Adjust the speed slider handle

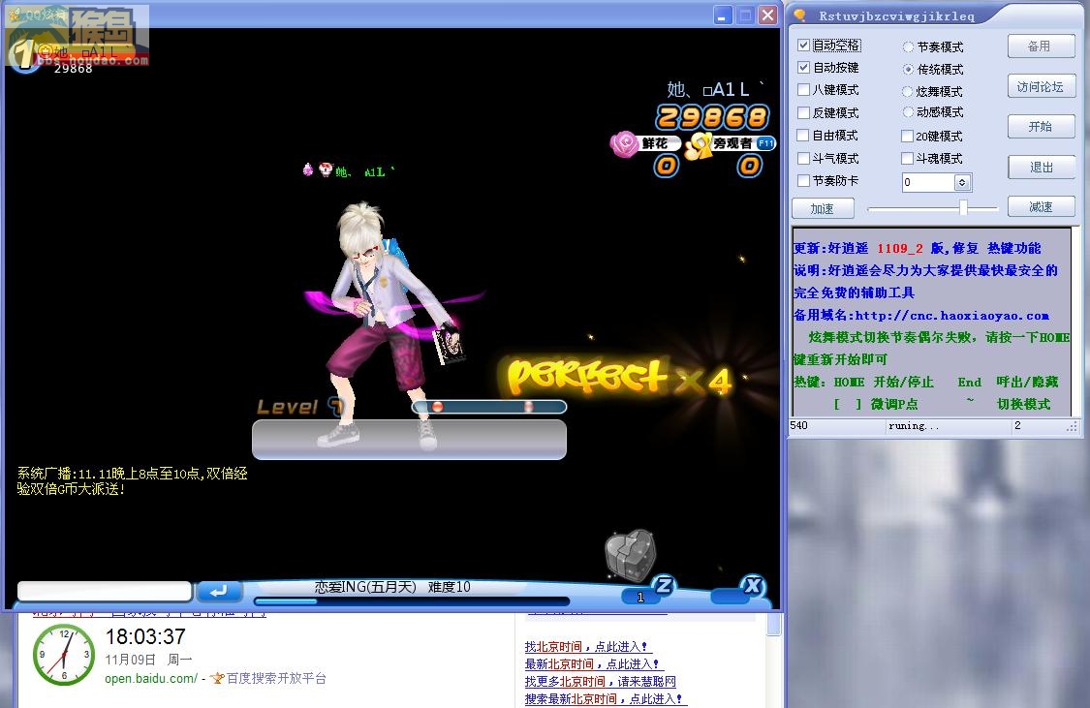[x=963, y=207]
